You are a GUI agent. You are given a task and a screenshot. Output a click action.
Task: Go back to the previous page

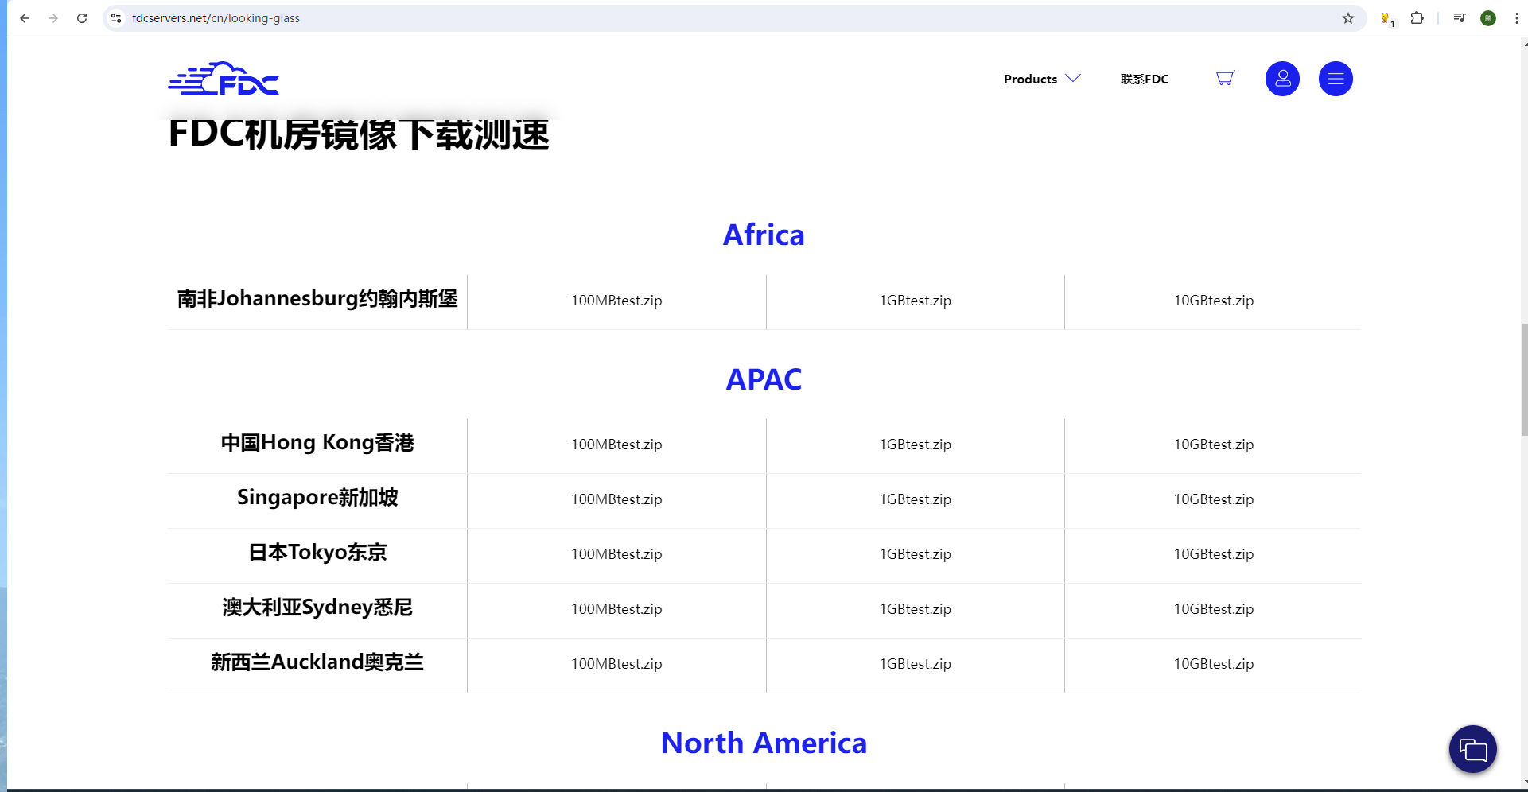[x=25, y=18]
